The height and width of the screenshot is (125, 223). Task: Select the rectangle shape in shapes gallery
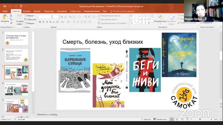click(x=142, y=16)
